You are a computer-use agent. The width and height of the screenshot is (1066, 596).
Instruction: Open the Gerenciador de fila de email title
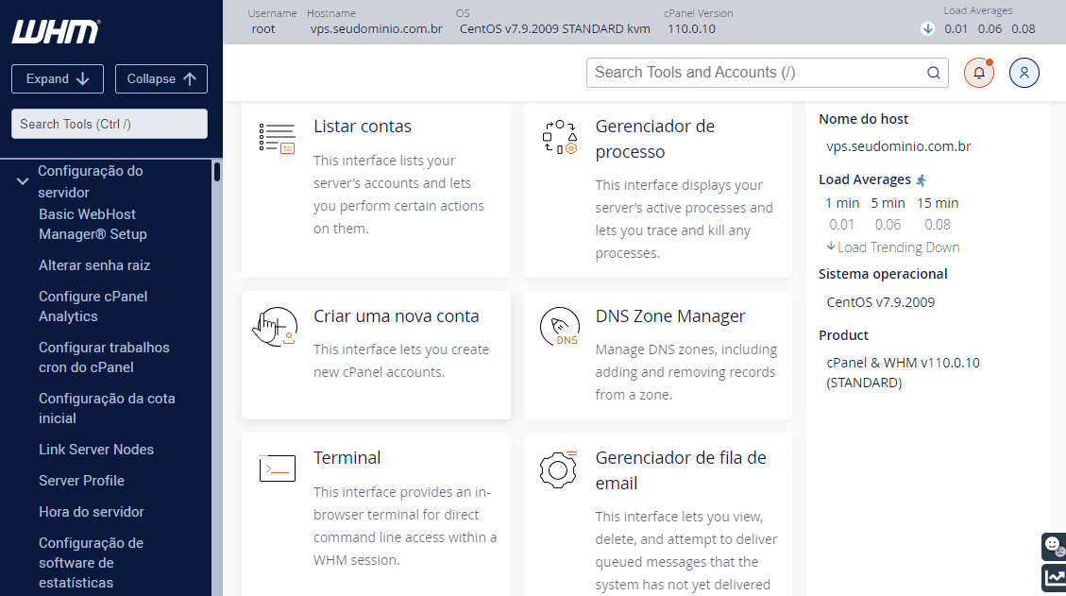(681, 470)
